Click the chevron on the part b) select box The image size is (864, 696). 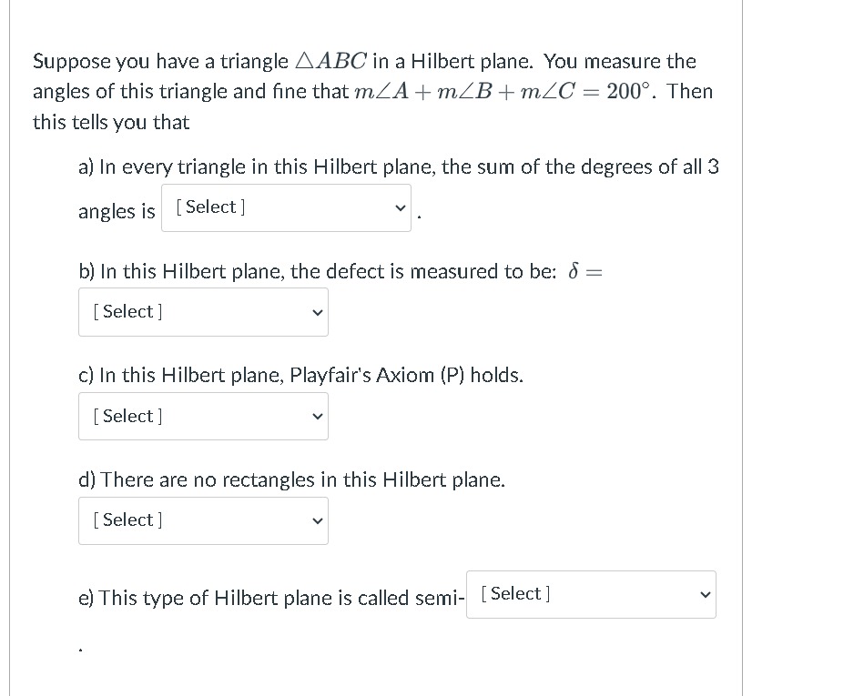317,312
